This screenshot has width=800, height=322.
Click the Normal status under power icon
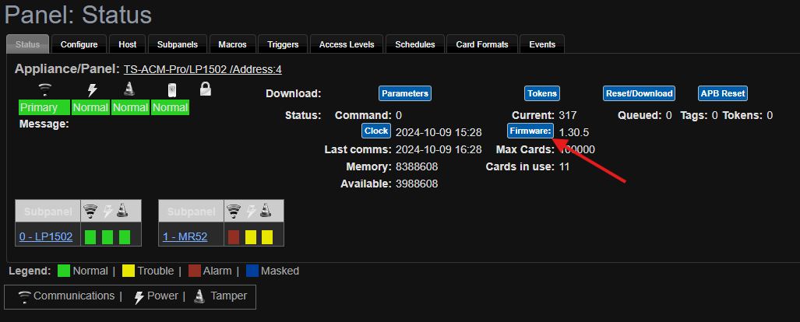pos(90,107)
